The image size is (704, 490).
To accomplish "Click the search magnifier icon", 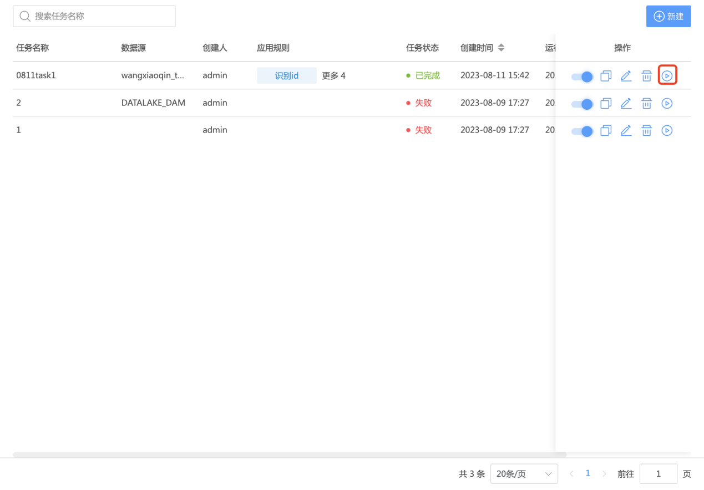I will pyautogui.click(x=24, y=16).
